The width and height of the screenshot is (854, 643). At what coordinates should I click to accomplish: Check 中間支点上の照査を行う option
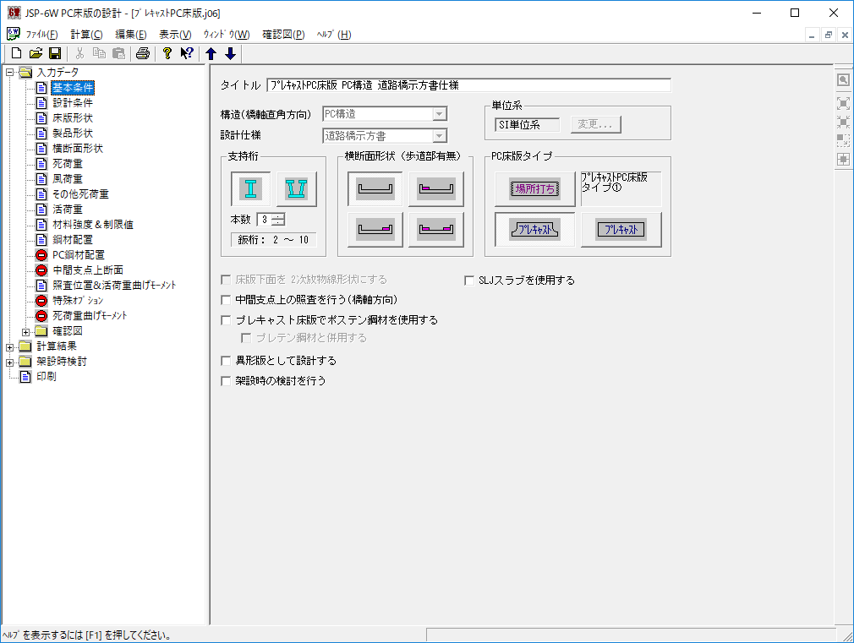(226, 300)
